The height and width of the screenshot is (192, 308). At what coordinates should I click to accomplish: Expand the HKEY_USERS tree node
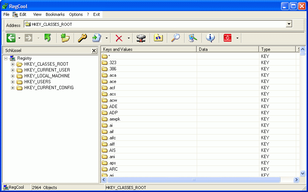click(13, 82)
